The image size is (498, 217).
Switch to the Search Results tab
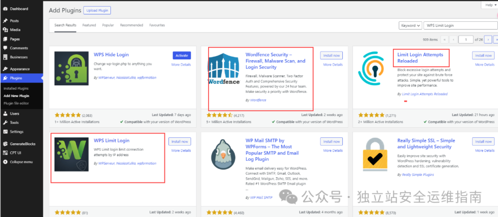65,25
